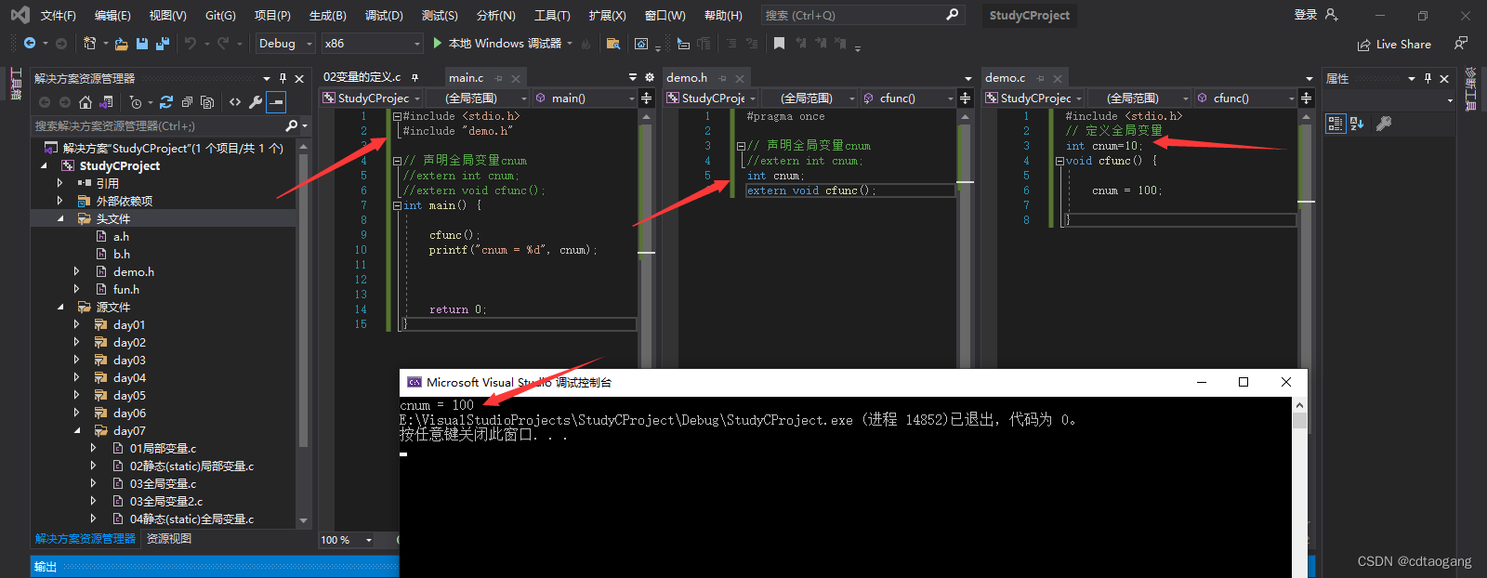Click Alphabetical sort icon in Properties panel
Screen dimensions: 1487x578
pyautogui.click(x=1357, y=124)
